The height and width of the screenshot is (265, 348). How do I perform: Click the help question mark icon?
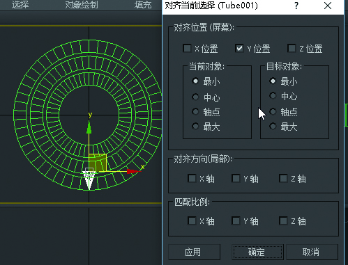pyautogui.click(x=296, y=6)
